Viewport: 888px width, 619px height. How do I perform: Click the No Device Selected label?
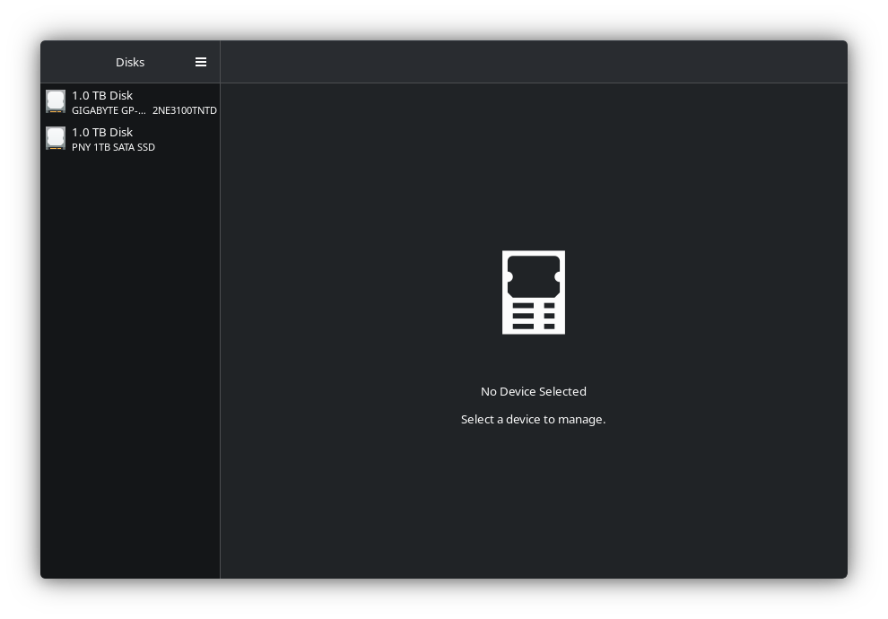coord(533,391)
